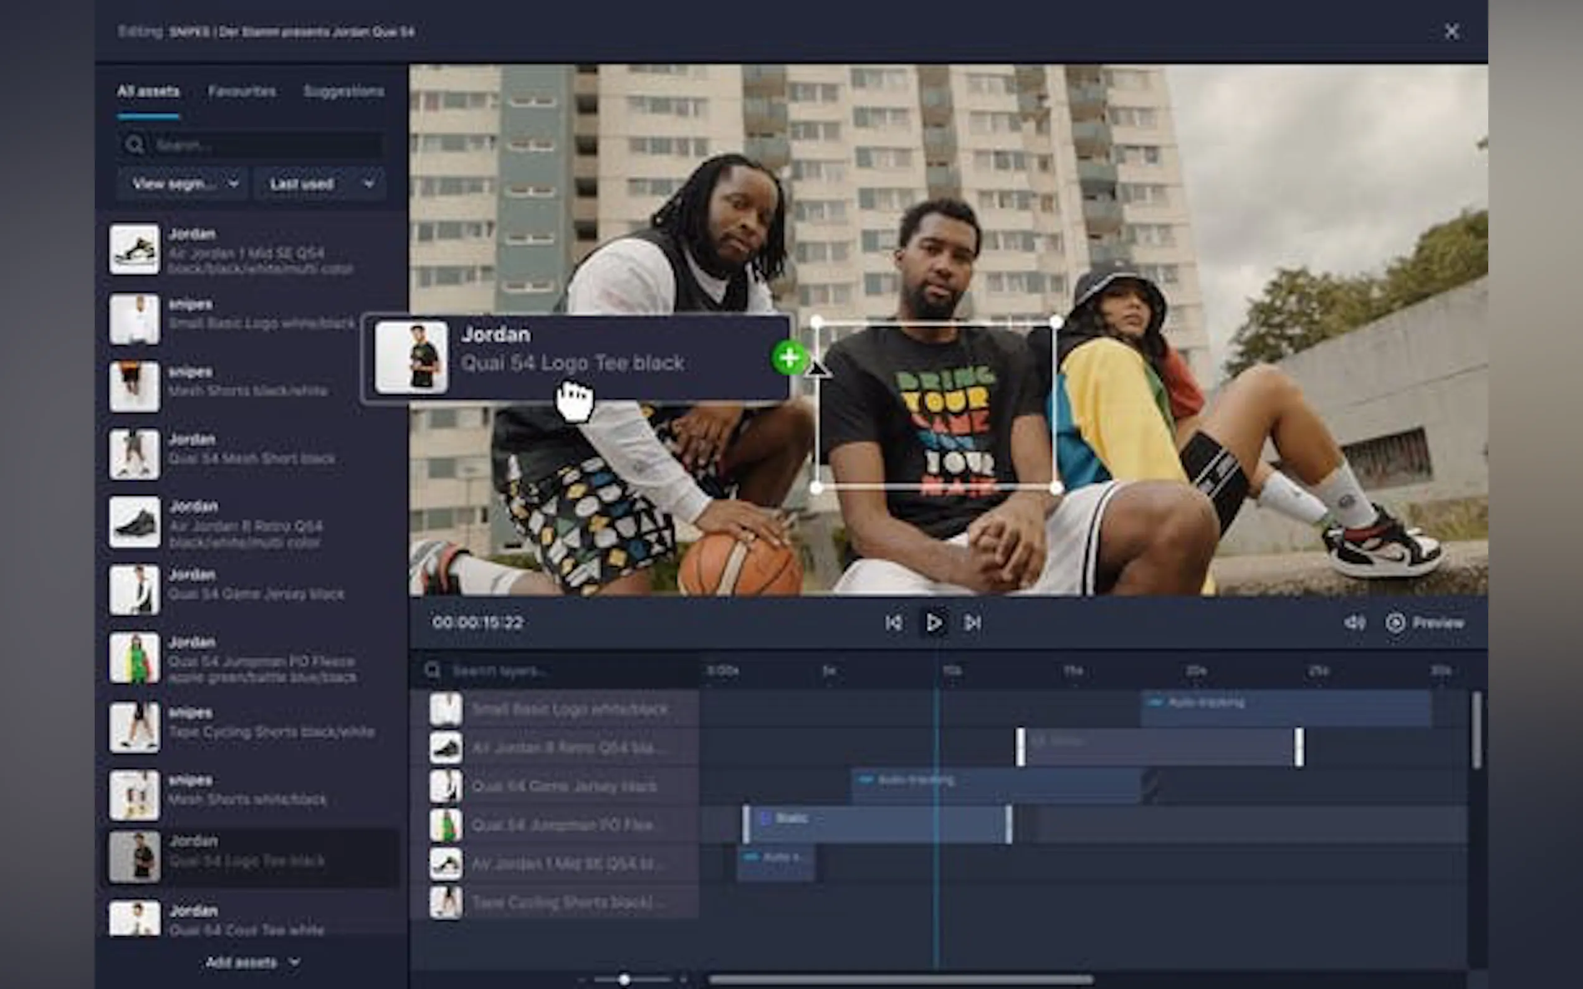This screenshot has width=1583, height=989.
Task: Click the horizontal timeline scrollbar
Action: pyautogui.click(x=901, y=980)
